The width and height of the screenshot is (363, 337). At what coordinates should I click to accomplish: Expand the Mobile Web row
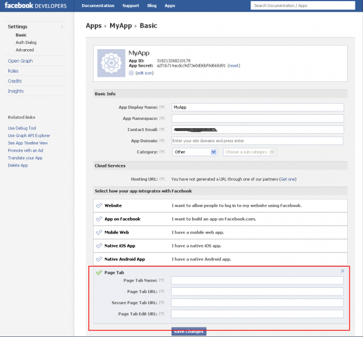(x=220, y=232)
